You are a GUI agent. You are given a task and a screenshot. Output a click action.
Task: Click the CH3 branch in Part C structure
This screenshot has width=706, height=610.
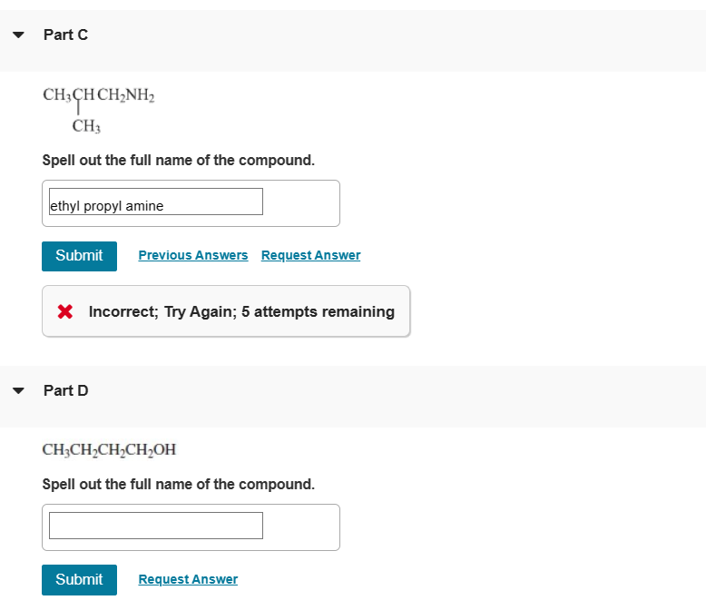pos(85,126)
